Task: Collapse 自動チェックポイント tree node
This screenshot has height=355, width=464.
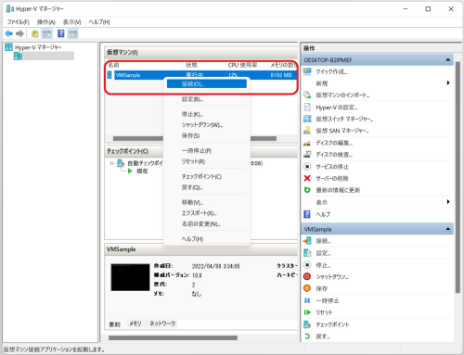Action: coord(111,163)
